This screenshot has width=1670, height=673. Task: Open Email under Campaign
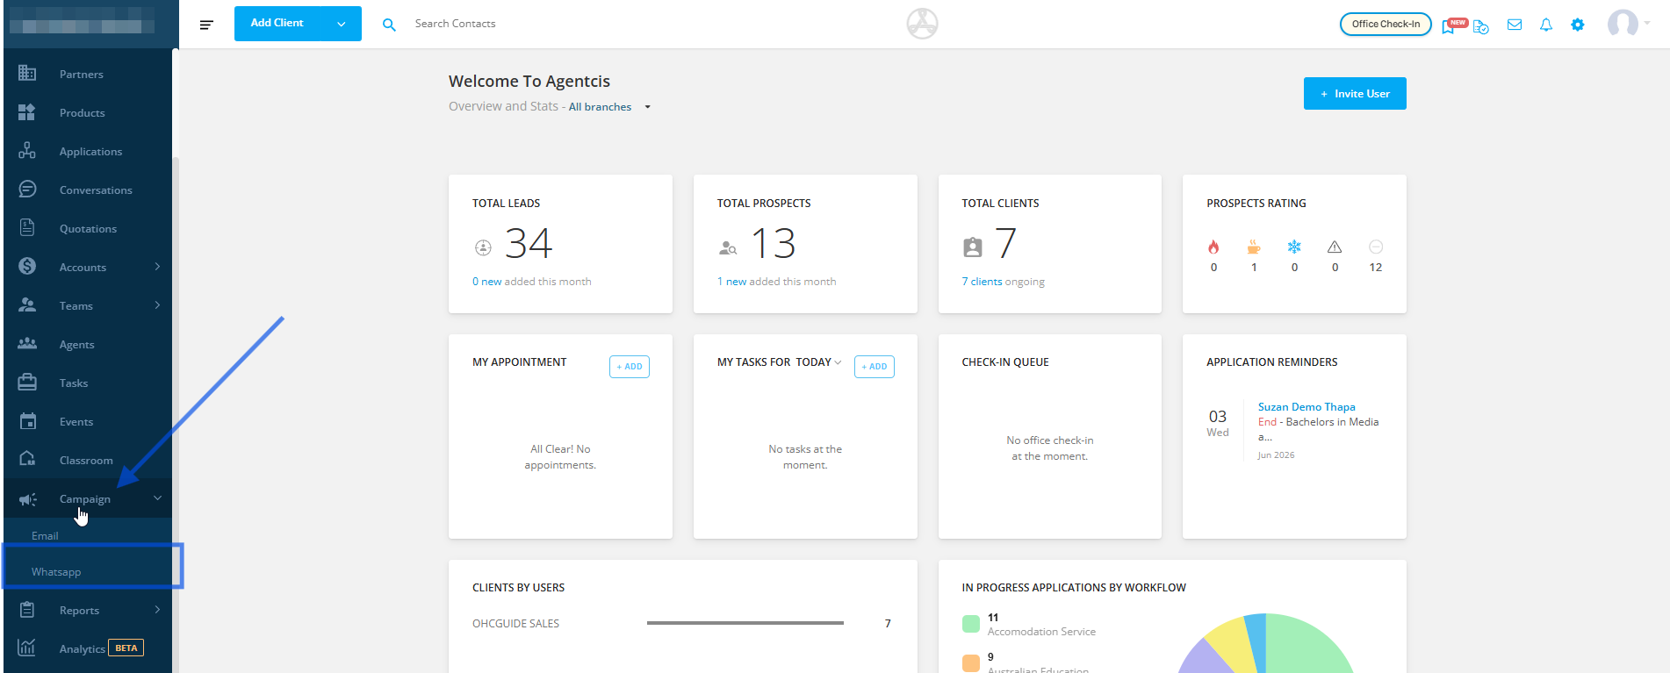tap(45, 535)
